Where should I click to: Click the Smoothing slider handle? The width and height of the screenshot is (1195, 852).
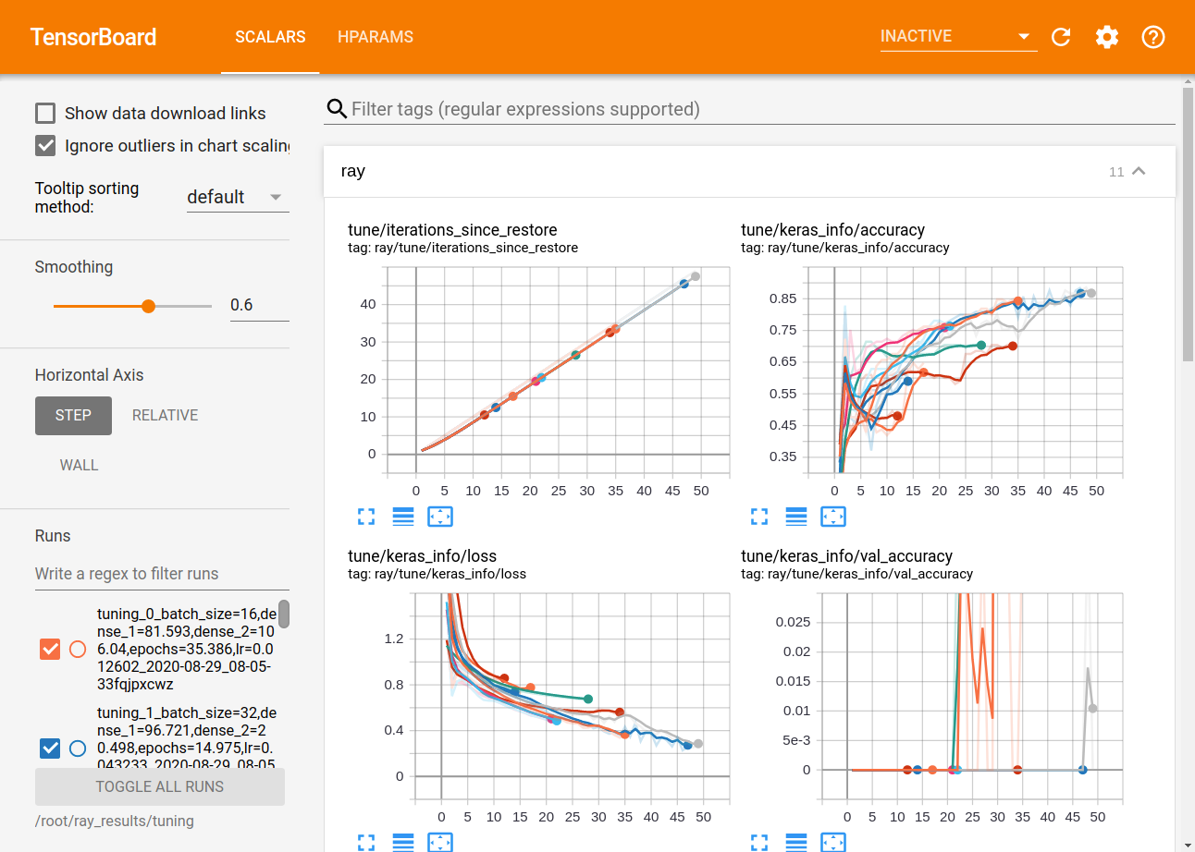tap(148, 306)
